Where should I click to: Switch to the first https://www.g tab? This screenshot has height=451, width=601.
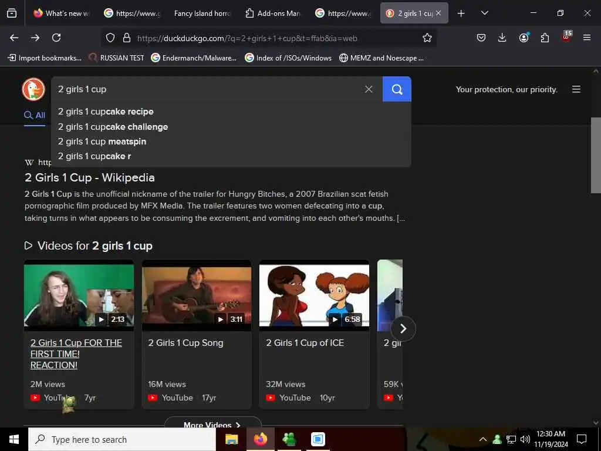[131, 14]
